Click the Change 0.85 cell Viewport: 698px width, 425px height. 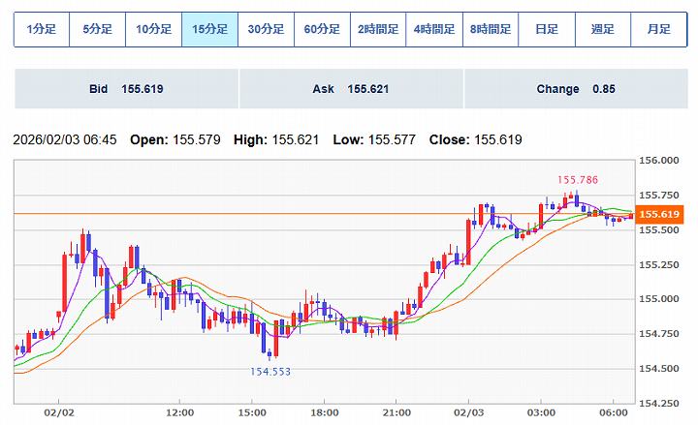[576, 89]
